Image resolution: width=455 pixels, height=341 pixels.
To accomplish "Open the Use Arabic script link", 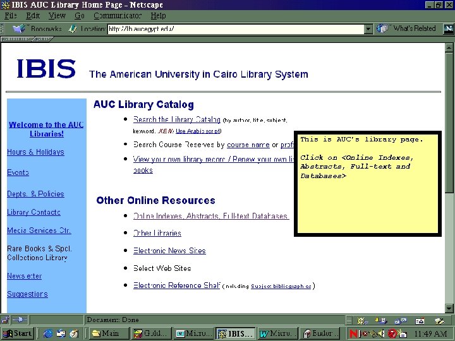I will 198,131.
